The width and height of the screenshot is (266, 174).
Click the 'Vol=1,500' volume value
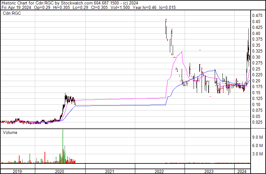tap(120, 7)
